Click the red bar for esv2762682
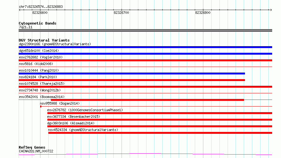Screen dimensions: 281x158 click(x=145, y=60)
